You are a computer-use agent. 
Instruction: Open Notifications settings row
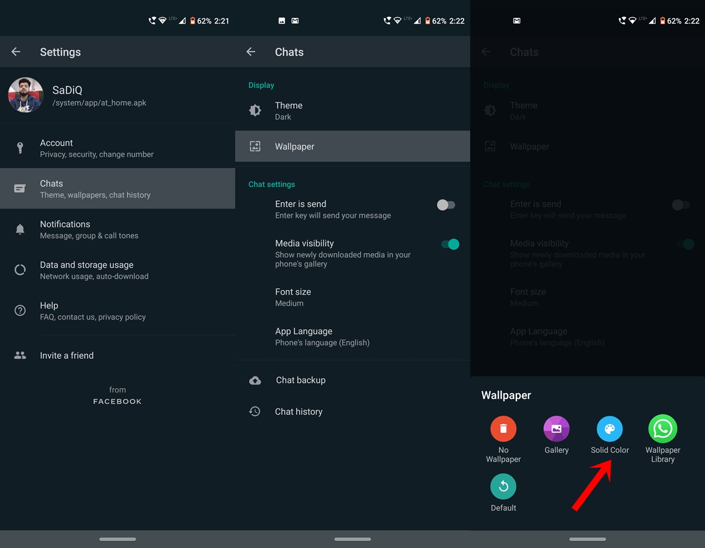click(x=117, y=229)
